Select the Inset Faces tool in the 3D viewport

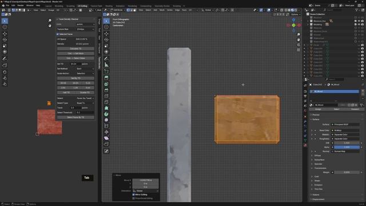tap(106, 84)
